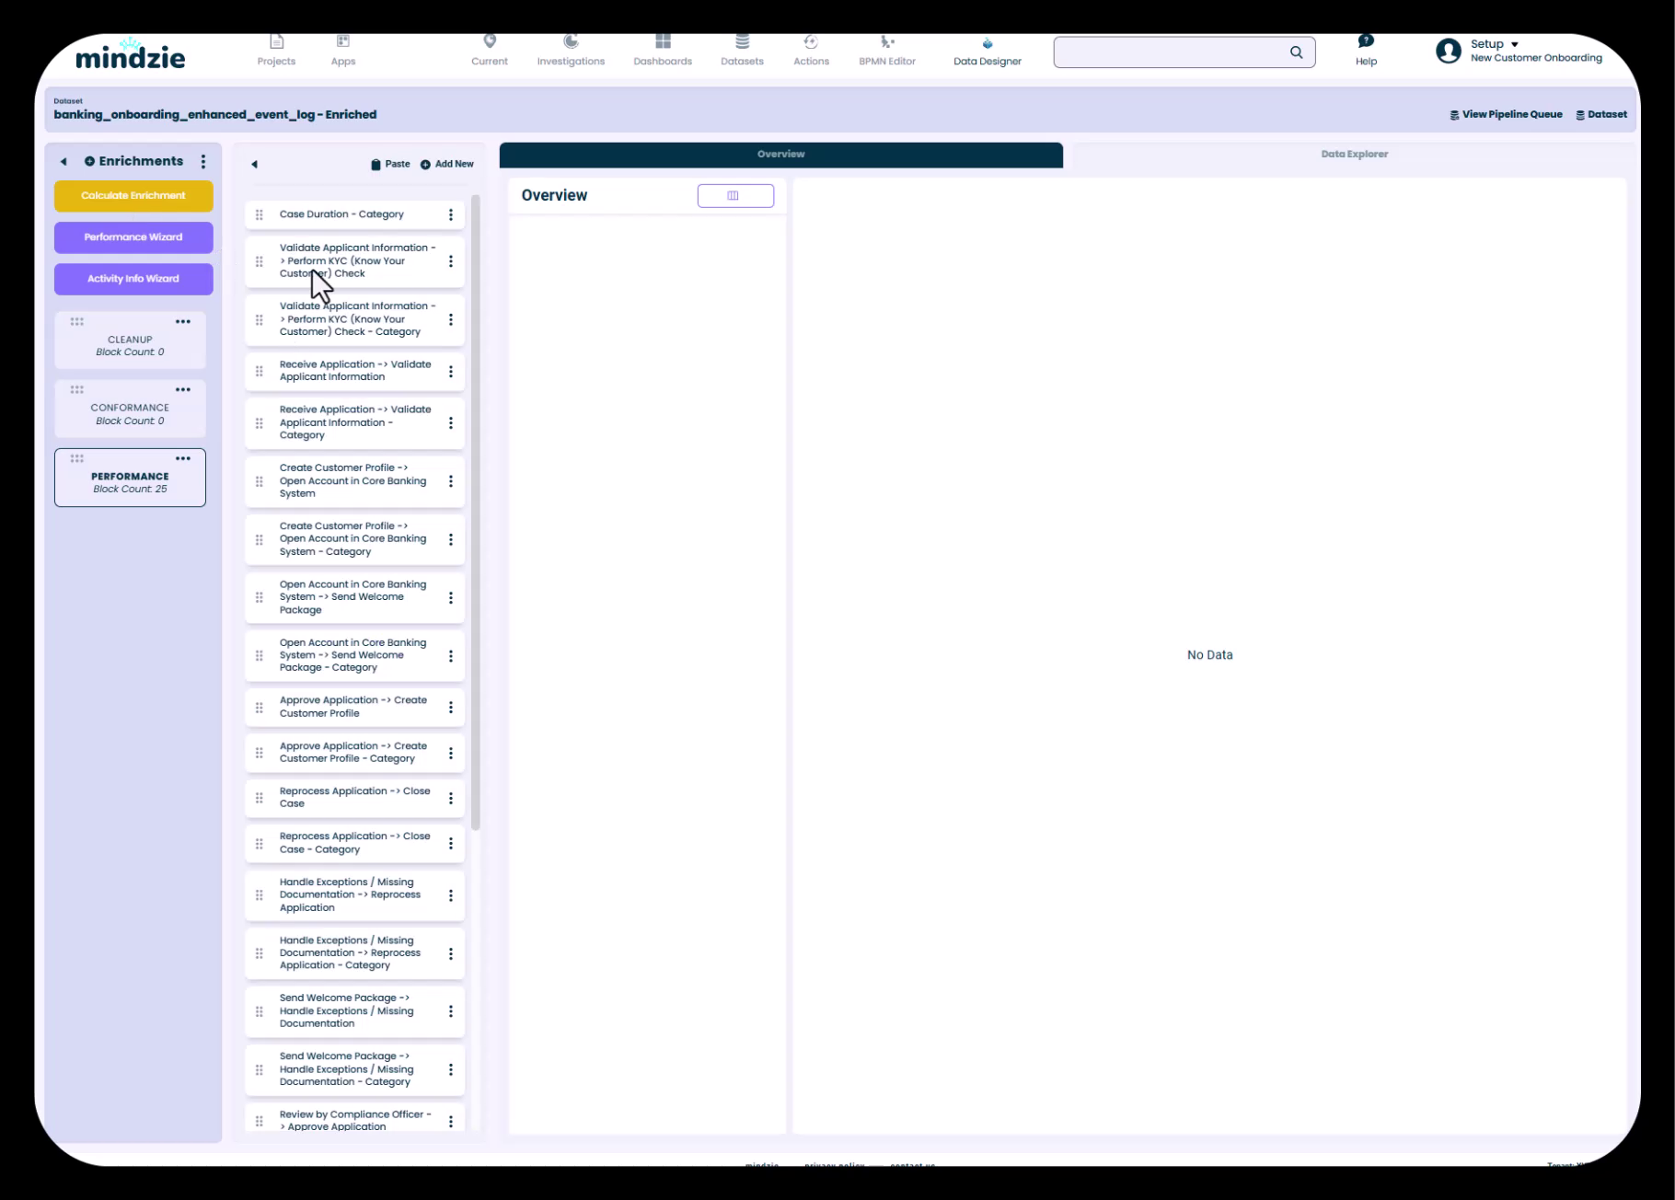Open the Dashboards grid icon
Screen dimensions: 1675x1200
(663, 42)
